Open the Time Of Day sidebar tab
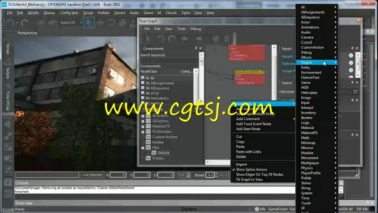The image size is (378, 213). click(8, 101)
